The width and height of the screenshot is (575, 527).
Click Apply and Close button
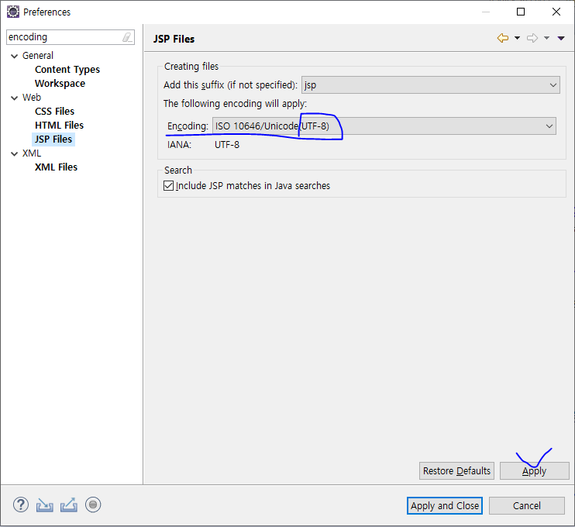445,506
